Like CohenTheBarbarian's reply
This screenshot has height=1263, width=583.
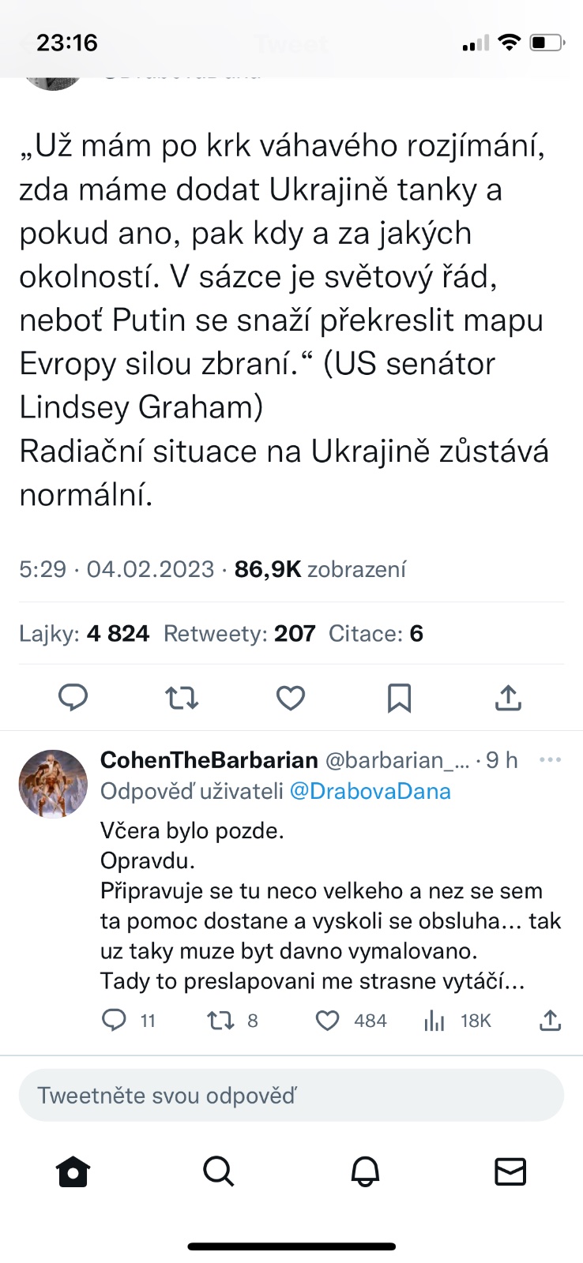point(328,1021)
